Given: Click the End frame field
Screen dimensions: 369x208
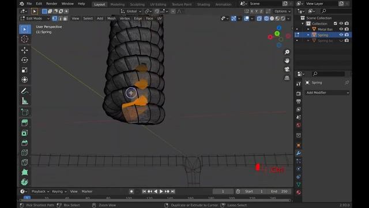Looking at the screenshot, I should point(280,191).
